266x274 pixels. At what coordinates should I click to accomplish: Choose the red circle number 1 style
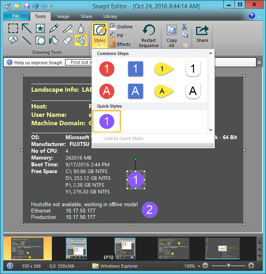(107, 69)
